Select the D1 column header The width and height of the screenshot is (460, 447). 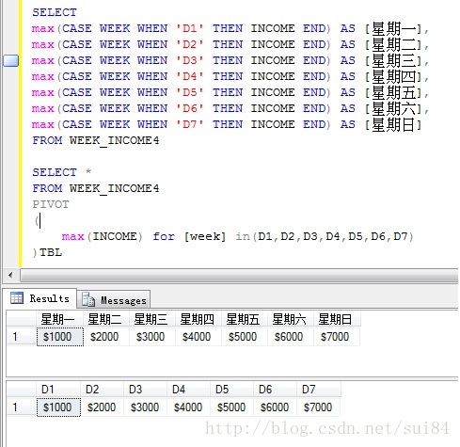[x=58, y=390]
